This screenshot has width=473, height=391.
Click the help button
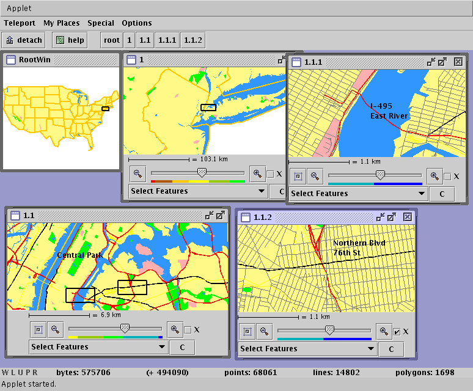pos(70,40)
